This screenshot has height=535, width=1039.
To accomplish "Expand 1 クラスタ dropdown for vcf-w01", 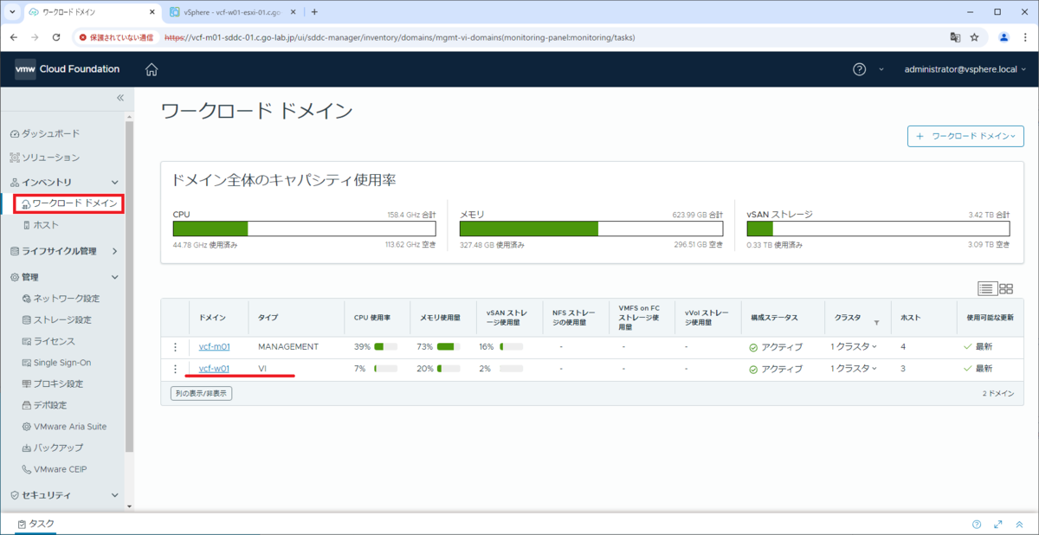I will click(x=854, y=369).
